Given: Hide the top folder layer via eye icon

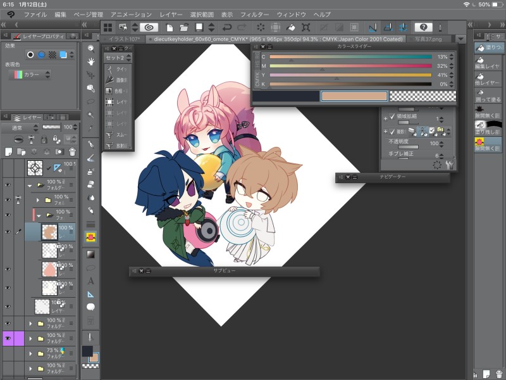Looking at the screenshot, I should tap(8, 185).
